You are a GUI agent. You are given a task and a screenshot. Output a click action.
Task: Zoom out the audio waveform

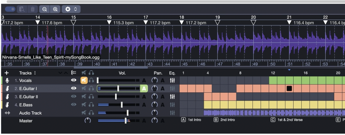pos(44,9)
